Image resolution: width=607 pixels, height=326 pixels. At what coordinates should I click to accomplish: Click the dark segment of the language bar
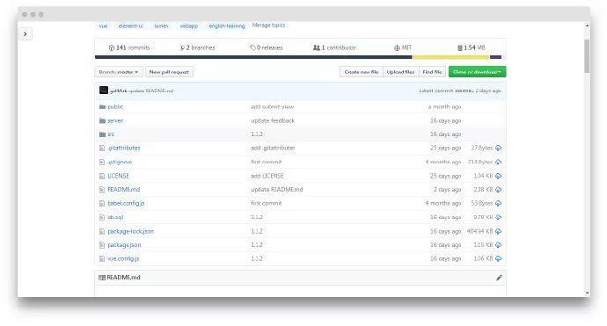253,57
